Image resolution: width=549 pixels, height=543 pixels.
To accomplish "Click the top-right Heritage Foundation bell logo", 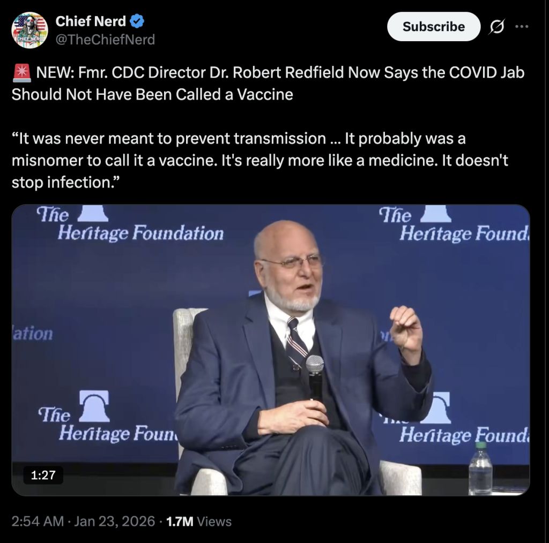I will (x=435, y=213).
